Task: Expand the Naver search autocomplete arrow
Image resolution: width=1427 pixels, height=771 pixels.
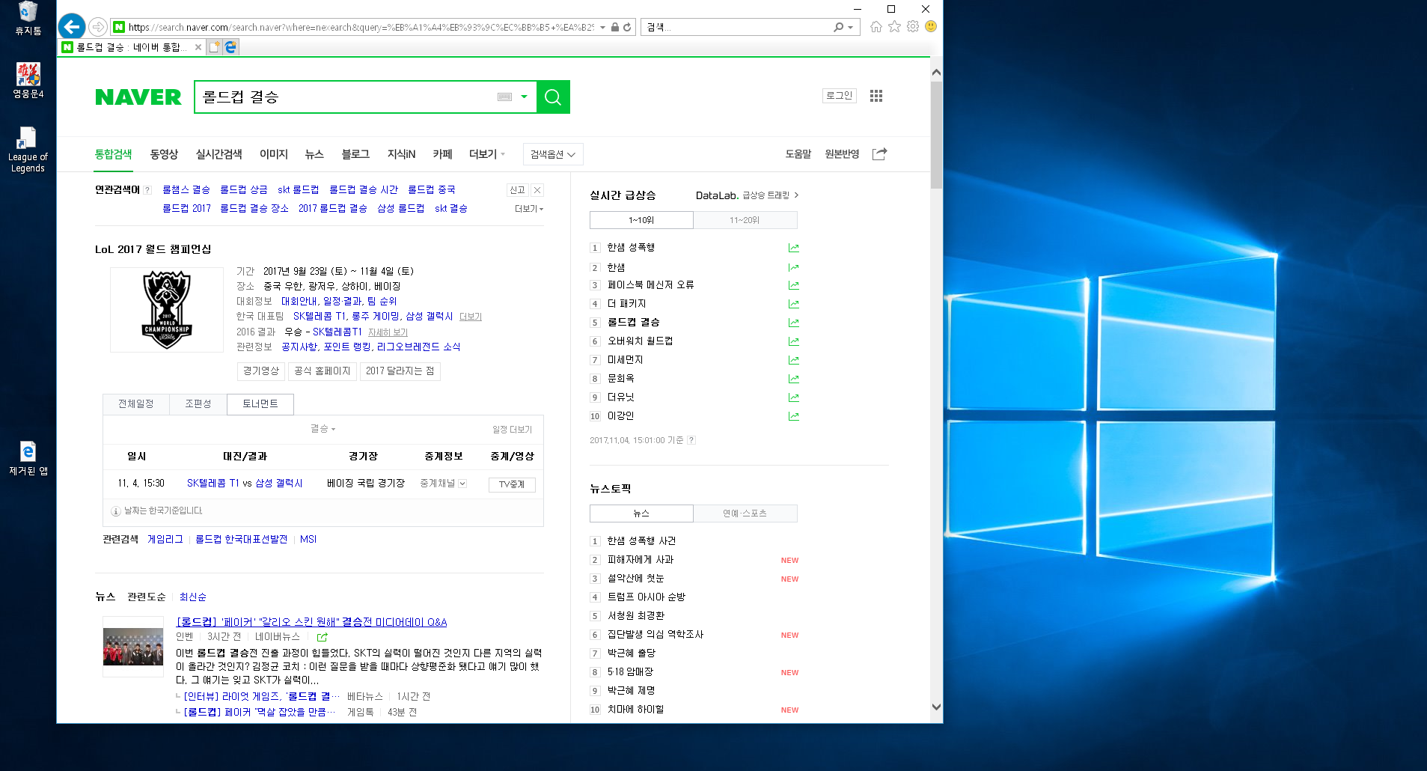Action: point(524,97)
